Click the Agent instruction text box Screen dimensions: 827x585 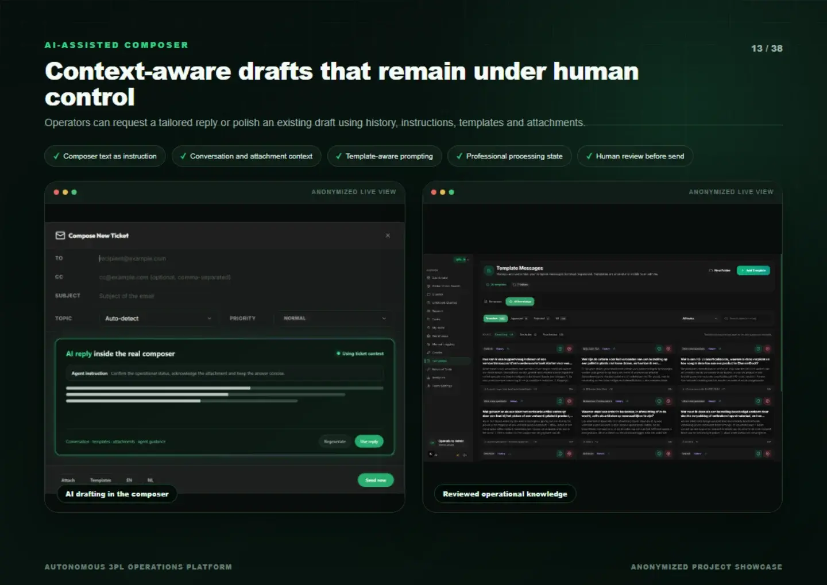225,373
